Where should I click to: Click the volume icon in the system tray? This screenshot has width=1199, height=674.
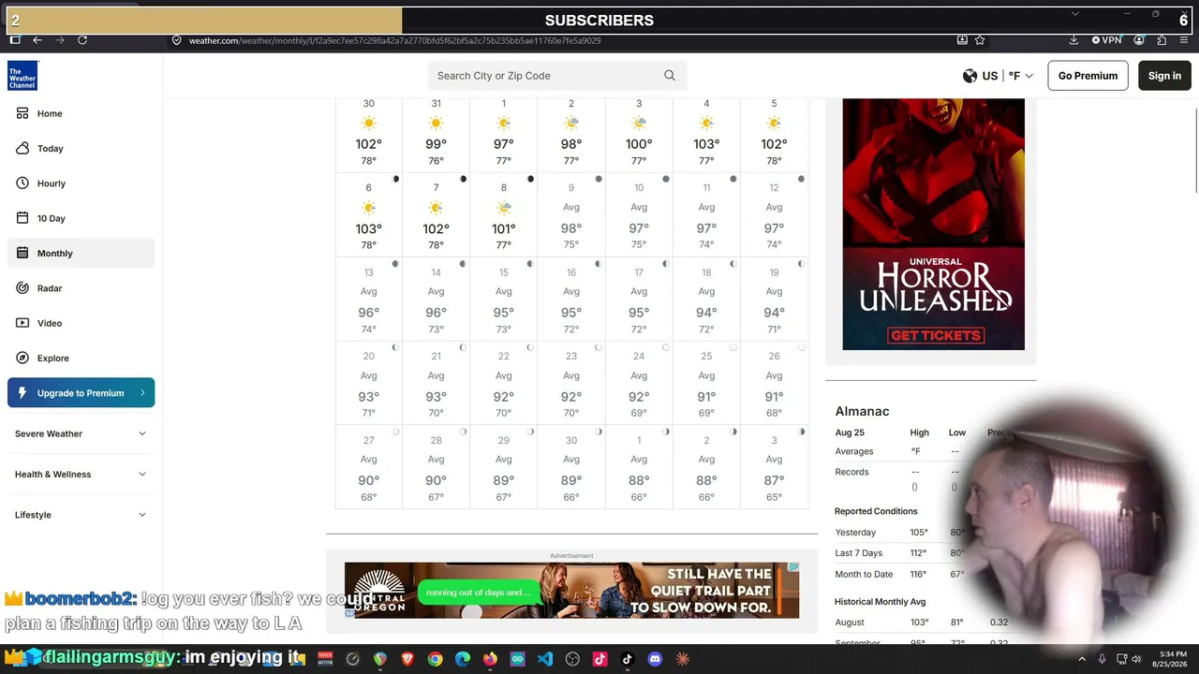click(x=1136, y=659)
